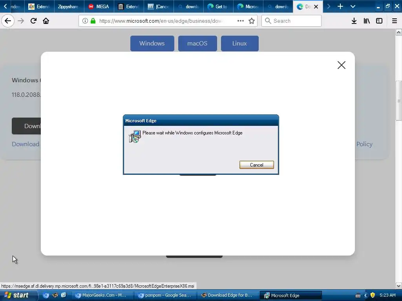Switch to the Zippyshare tab

click(69, 6)
